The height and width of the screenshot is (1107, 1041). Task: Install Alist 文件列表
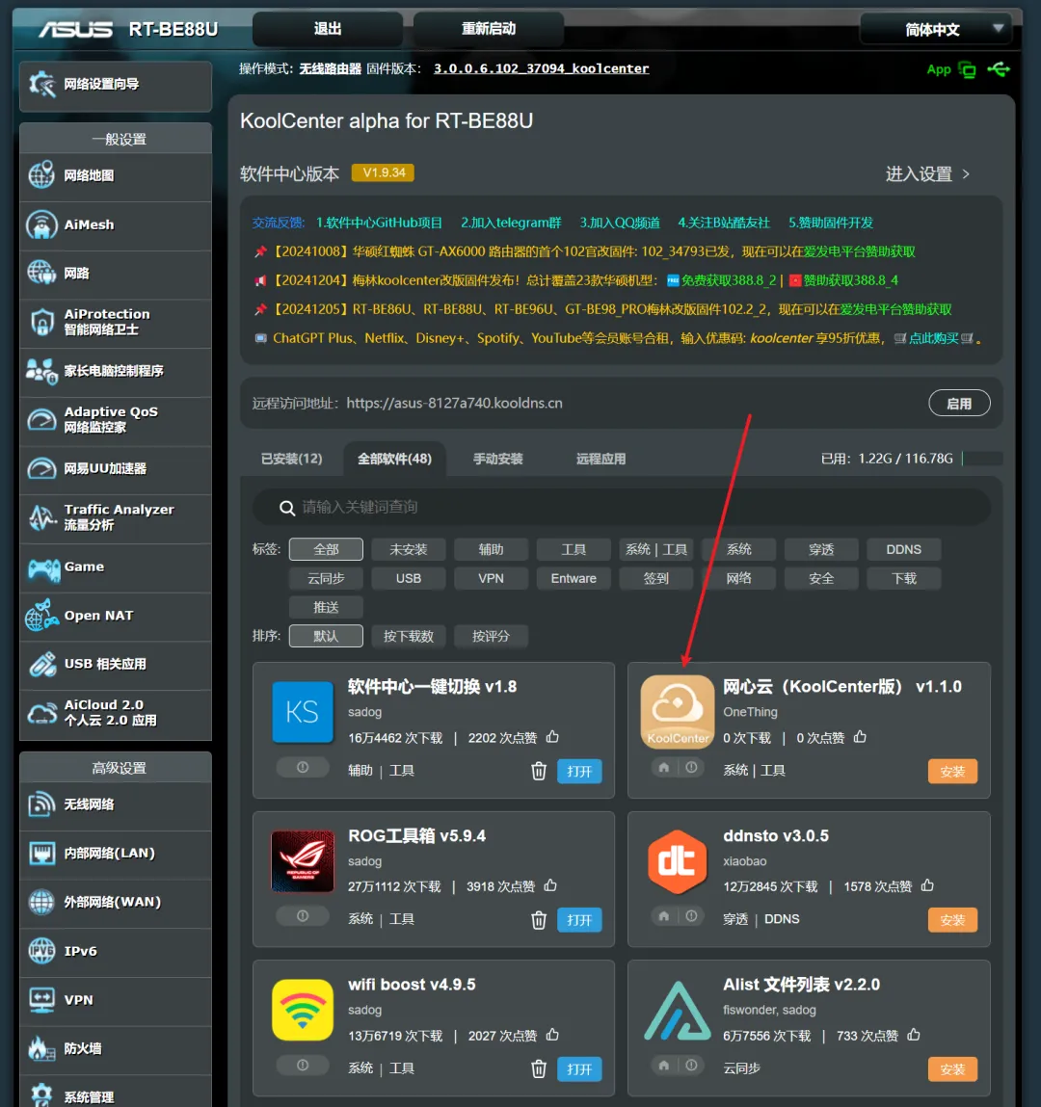click(952, 1068)
